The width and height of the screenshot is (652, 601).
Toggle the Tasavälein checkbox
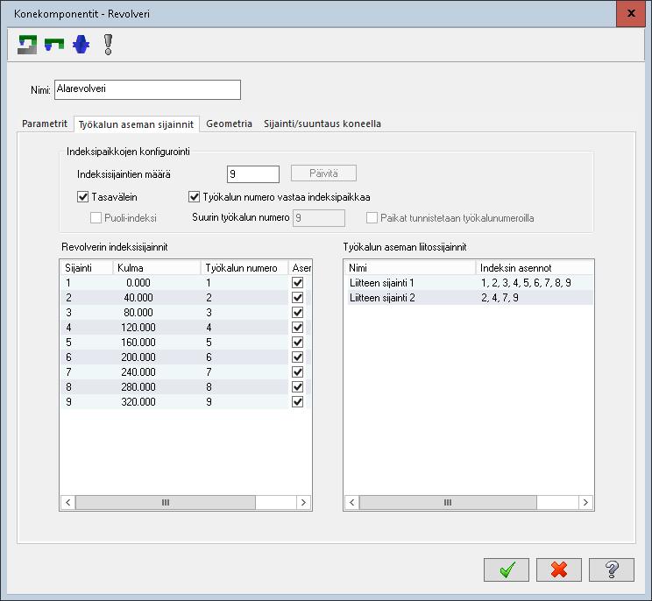pos(82,196)
